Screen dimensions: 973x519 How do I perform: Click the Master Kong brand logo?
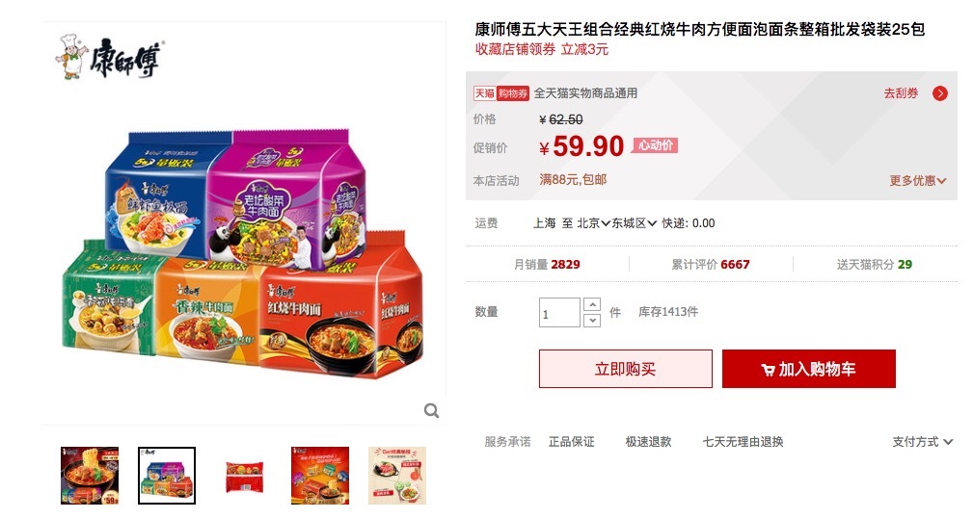point(109,57)
